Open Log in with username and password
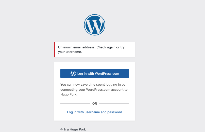The width and height of the screenshot is (205, 132). [x=95, y=112]
